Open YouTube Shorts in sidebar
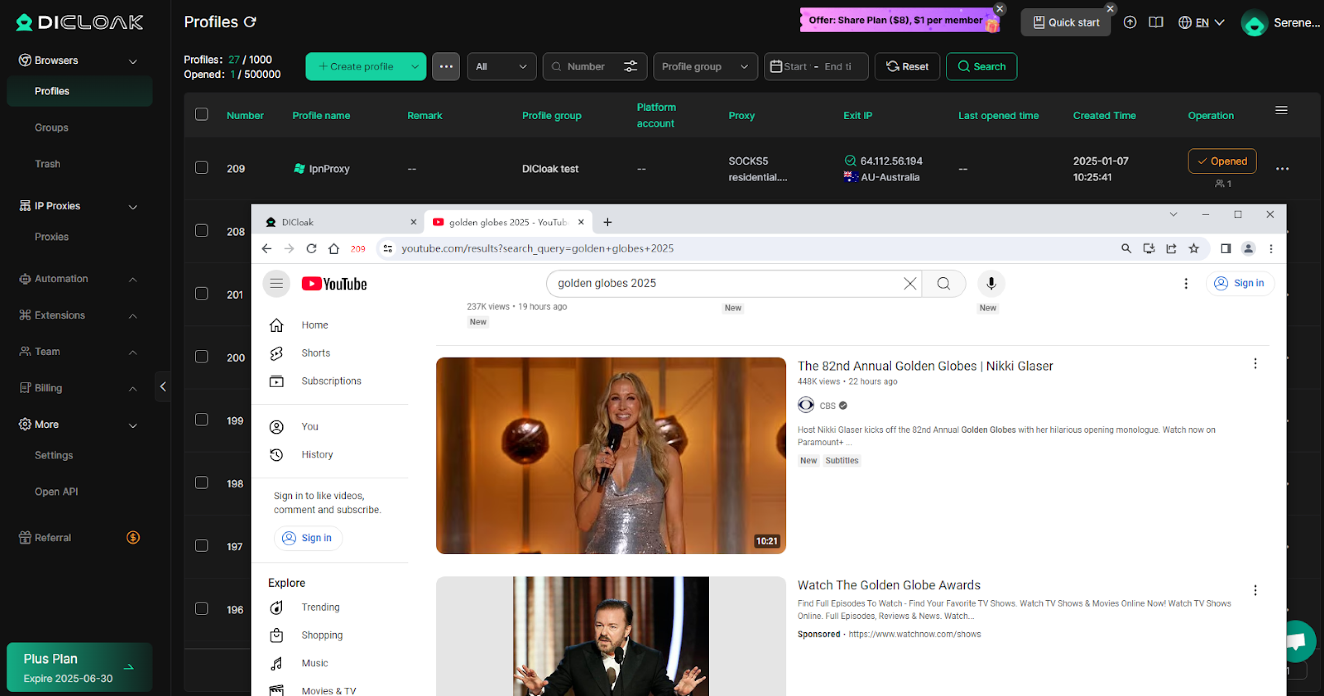Viewport: 1324px width, 696px height. tap(316, 353)
